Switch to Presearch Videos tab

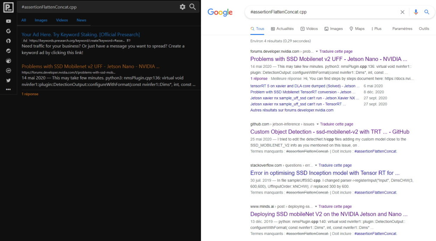pos(62,20)
